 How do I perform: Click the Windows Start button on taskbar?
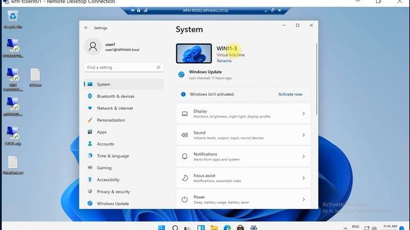click(x=161, y=227)
